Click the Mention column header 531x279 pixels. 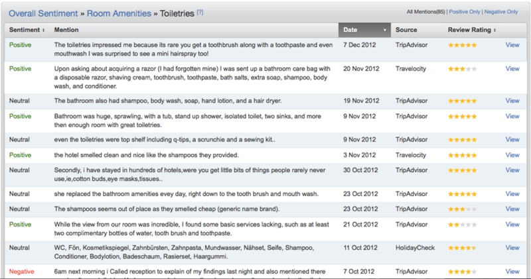pyautogui.click(x=66, y=30)
